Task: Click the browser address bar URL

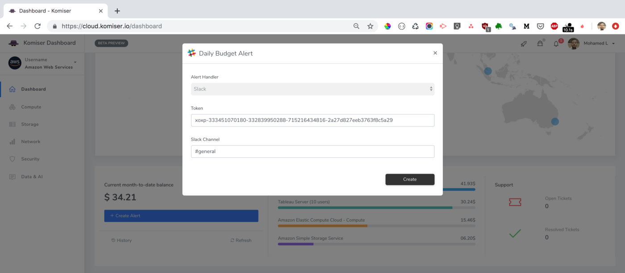Action: (112, 26)
